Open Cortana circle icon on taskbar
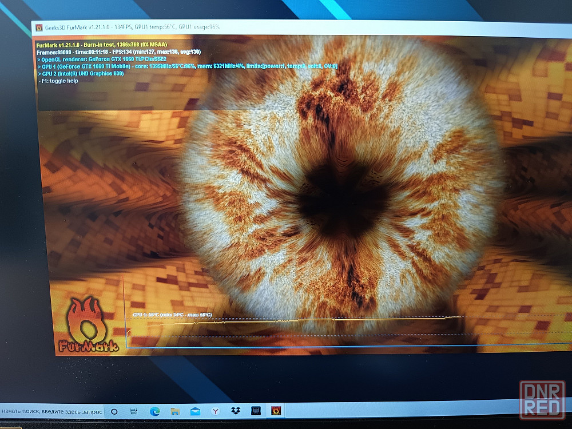The width and height of the screenshot is (572, 429). tap(114, 411)
